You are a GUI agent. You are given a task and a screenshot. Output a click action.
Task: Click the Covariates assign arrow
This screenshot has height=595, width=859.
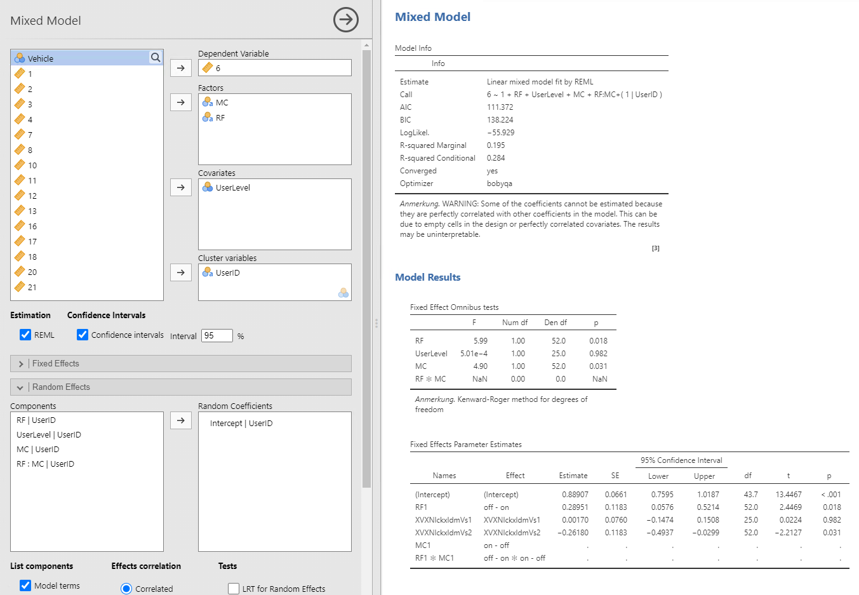click(181, 187)
